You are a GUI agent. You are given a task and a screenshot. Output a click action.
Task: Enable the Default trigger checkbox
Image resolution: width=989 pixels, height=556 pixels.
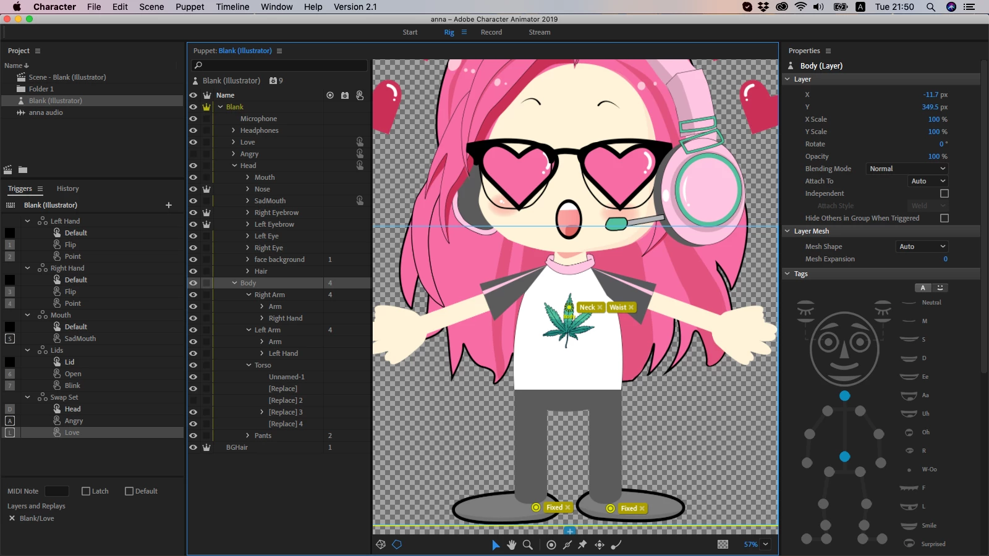click(129, 491)
